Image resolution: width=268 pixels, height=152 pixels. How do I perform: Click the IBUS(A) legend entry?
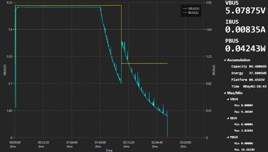click(x=194, y=13)
